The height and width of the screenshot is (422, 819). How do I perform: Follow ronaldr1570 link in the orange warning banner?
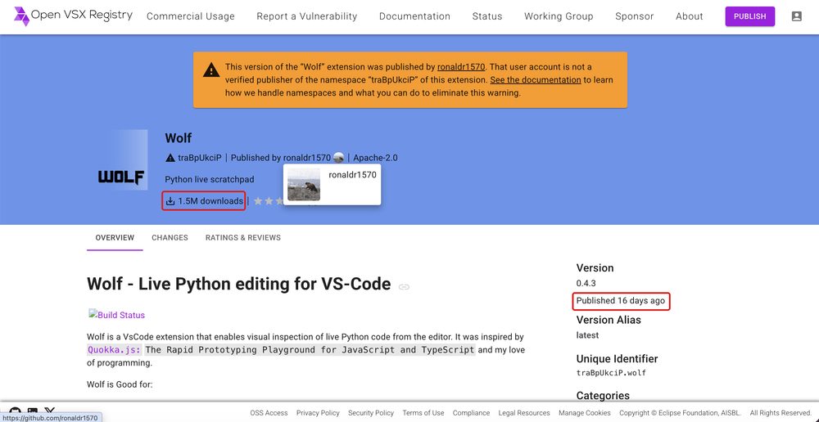click(461, 67)
